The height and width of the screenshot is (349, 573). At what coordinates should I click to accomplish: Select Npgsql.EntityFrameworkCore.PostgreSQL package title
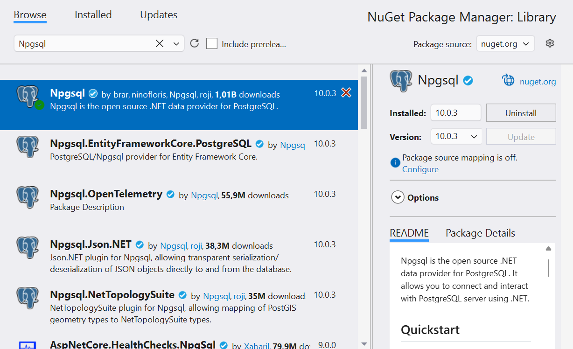click(151, 143)
